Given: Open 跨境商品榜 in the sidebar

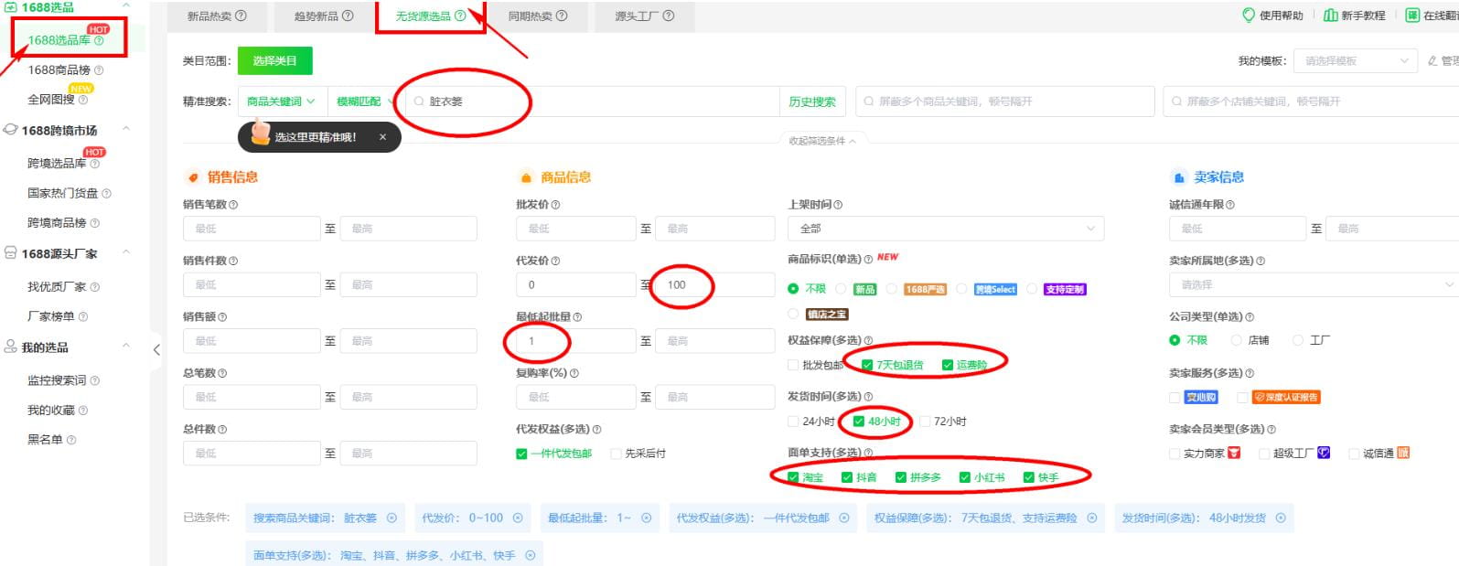Looking at the screenshot, I should tap(57, 223).
